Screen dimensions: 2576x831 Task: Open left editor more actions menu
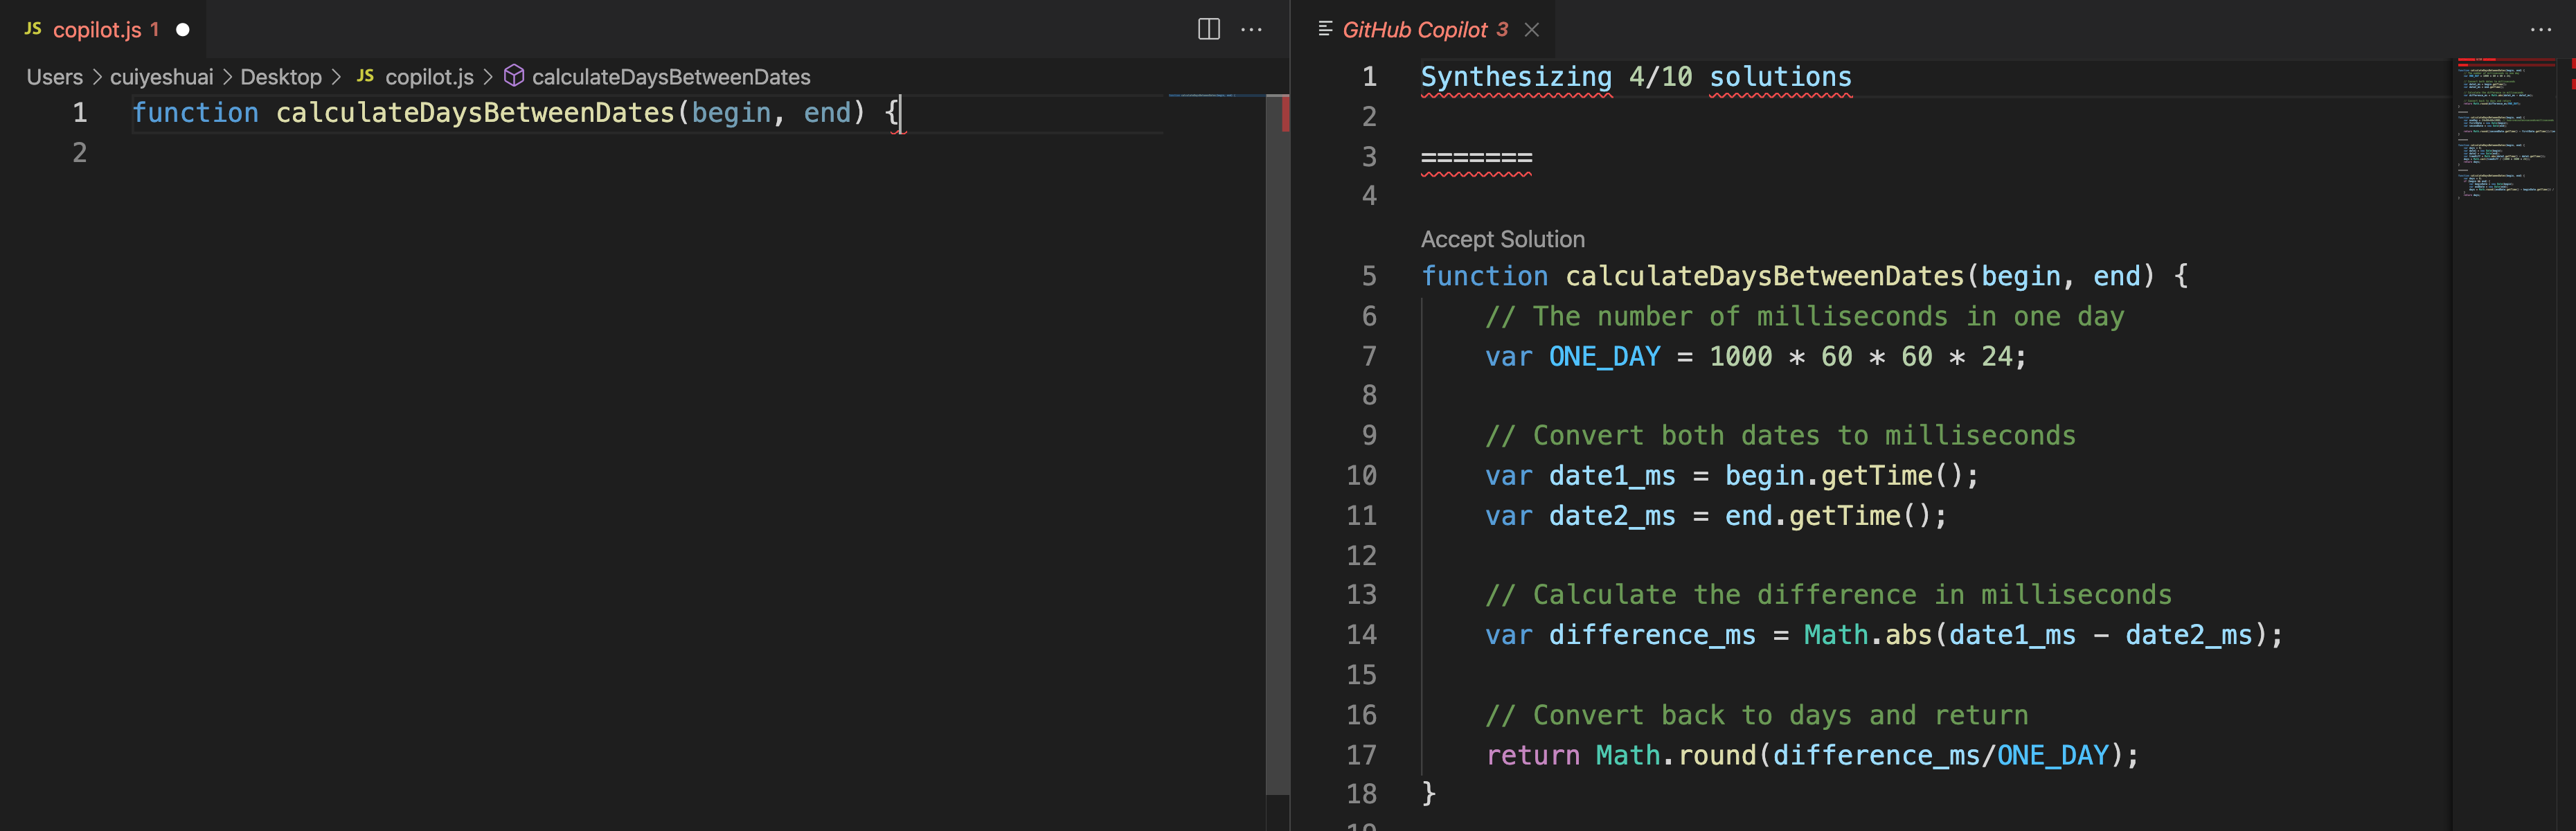click(1251, 29)
